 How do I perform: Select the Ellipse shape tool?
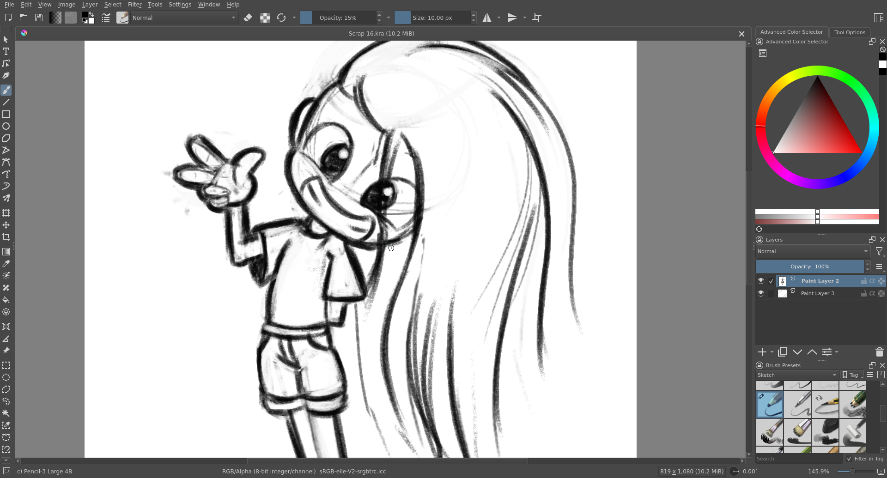click(6, 126)
